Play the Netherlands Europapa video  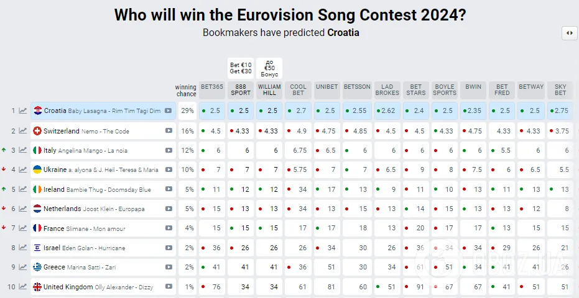[169, 209]
